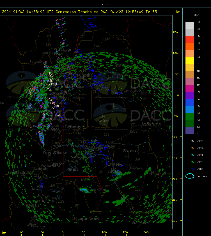Click the 'Pincheira' map label

click(x=33, y=189)
